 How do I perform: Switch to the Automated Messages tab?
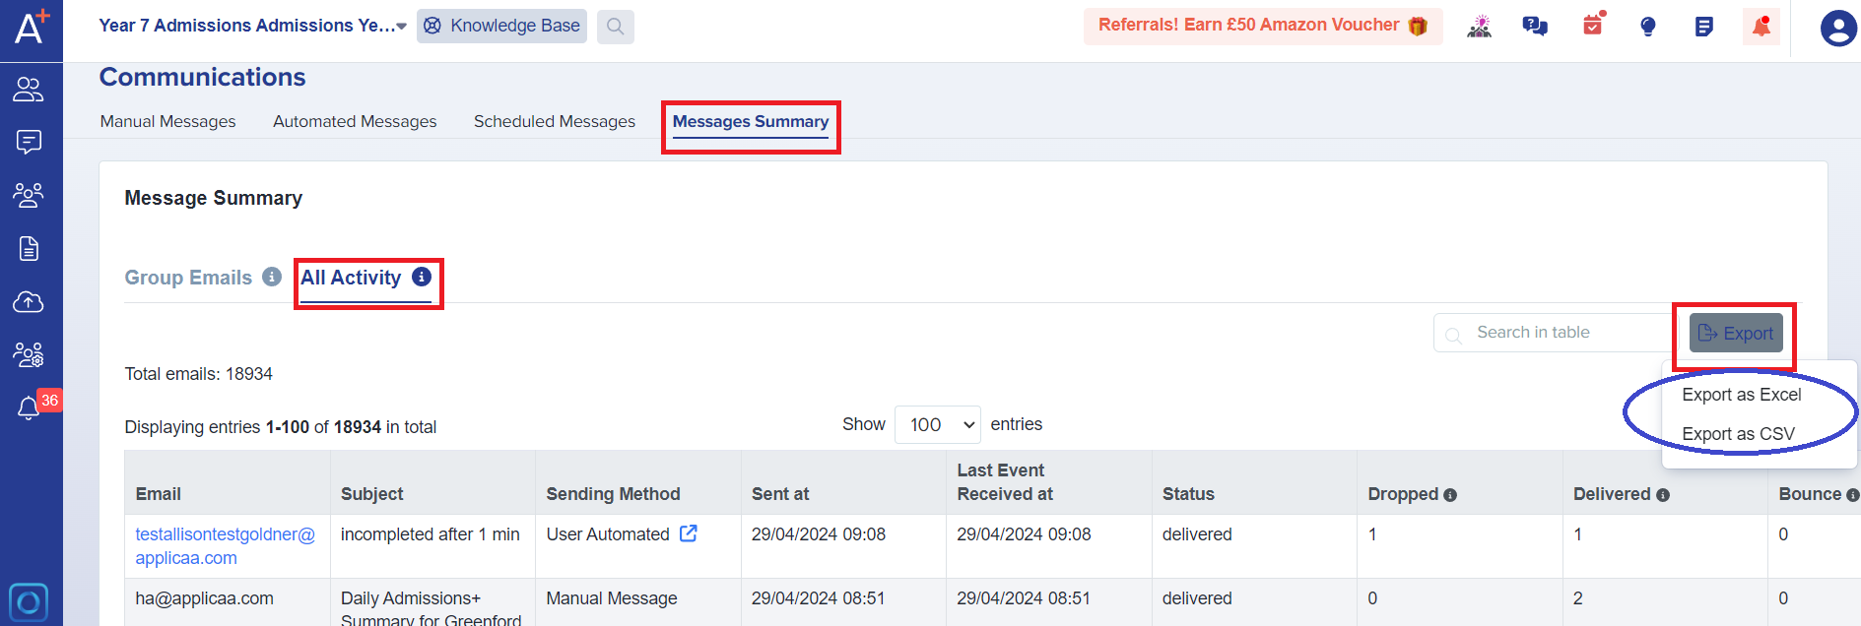(x=355, y=121)
